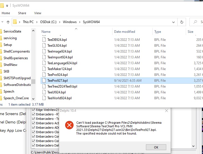Expand chevron before This PC breadcrumb

pyautogui.click(x=19, y=22)
